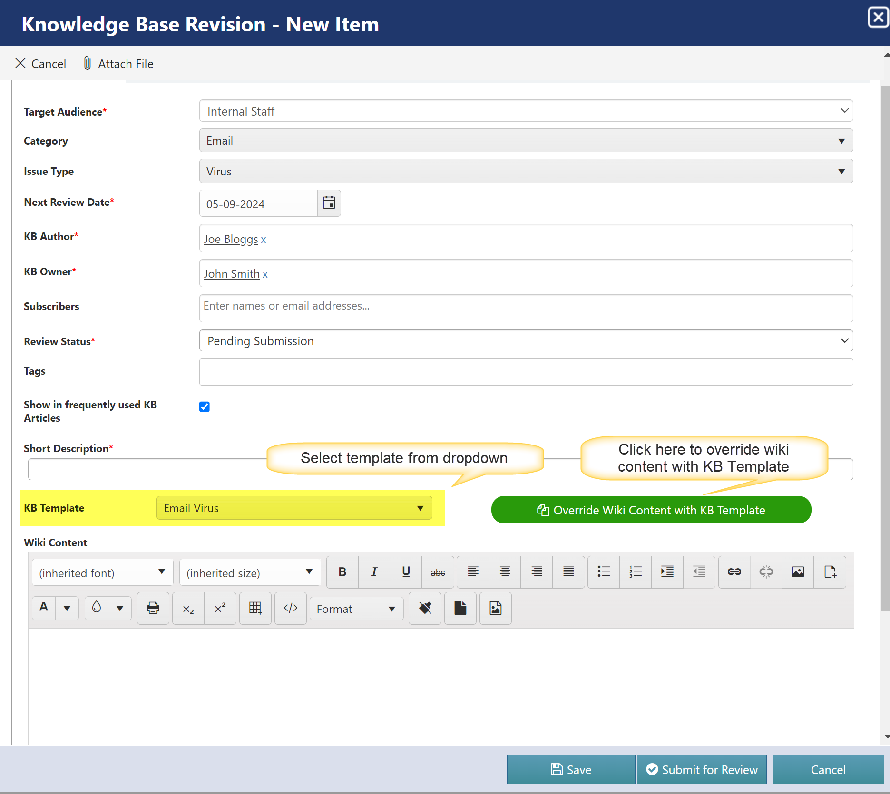Insert a hyperlink using the link icon

(734, 572)
